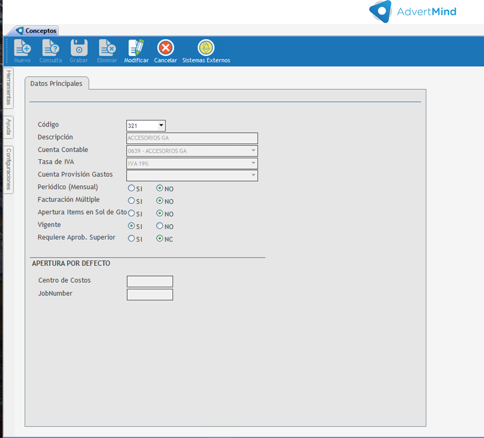Click the AdvertMind logo
The height and width of the screenshot is (438, 484).
413,12
